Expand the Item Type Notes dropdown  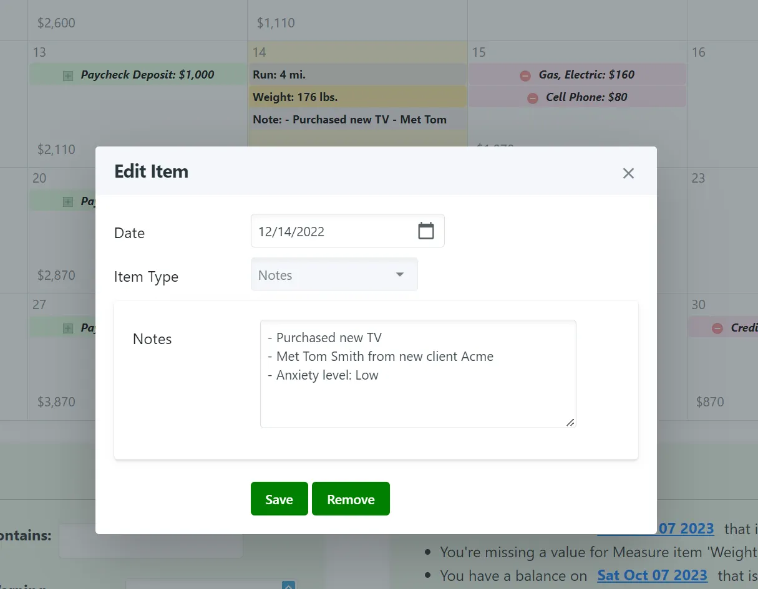334,275
